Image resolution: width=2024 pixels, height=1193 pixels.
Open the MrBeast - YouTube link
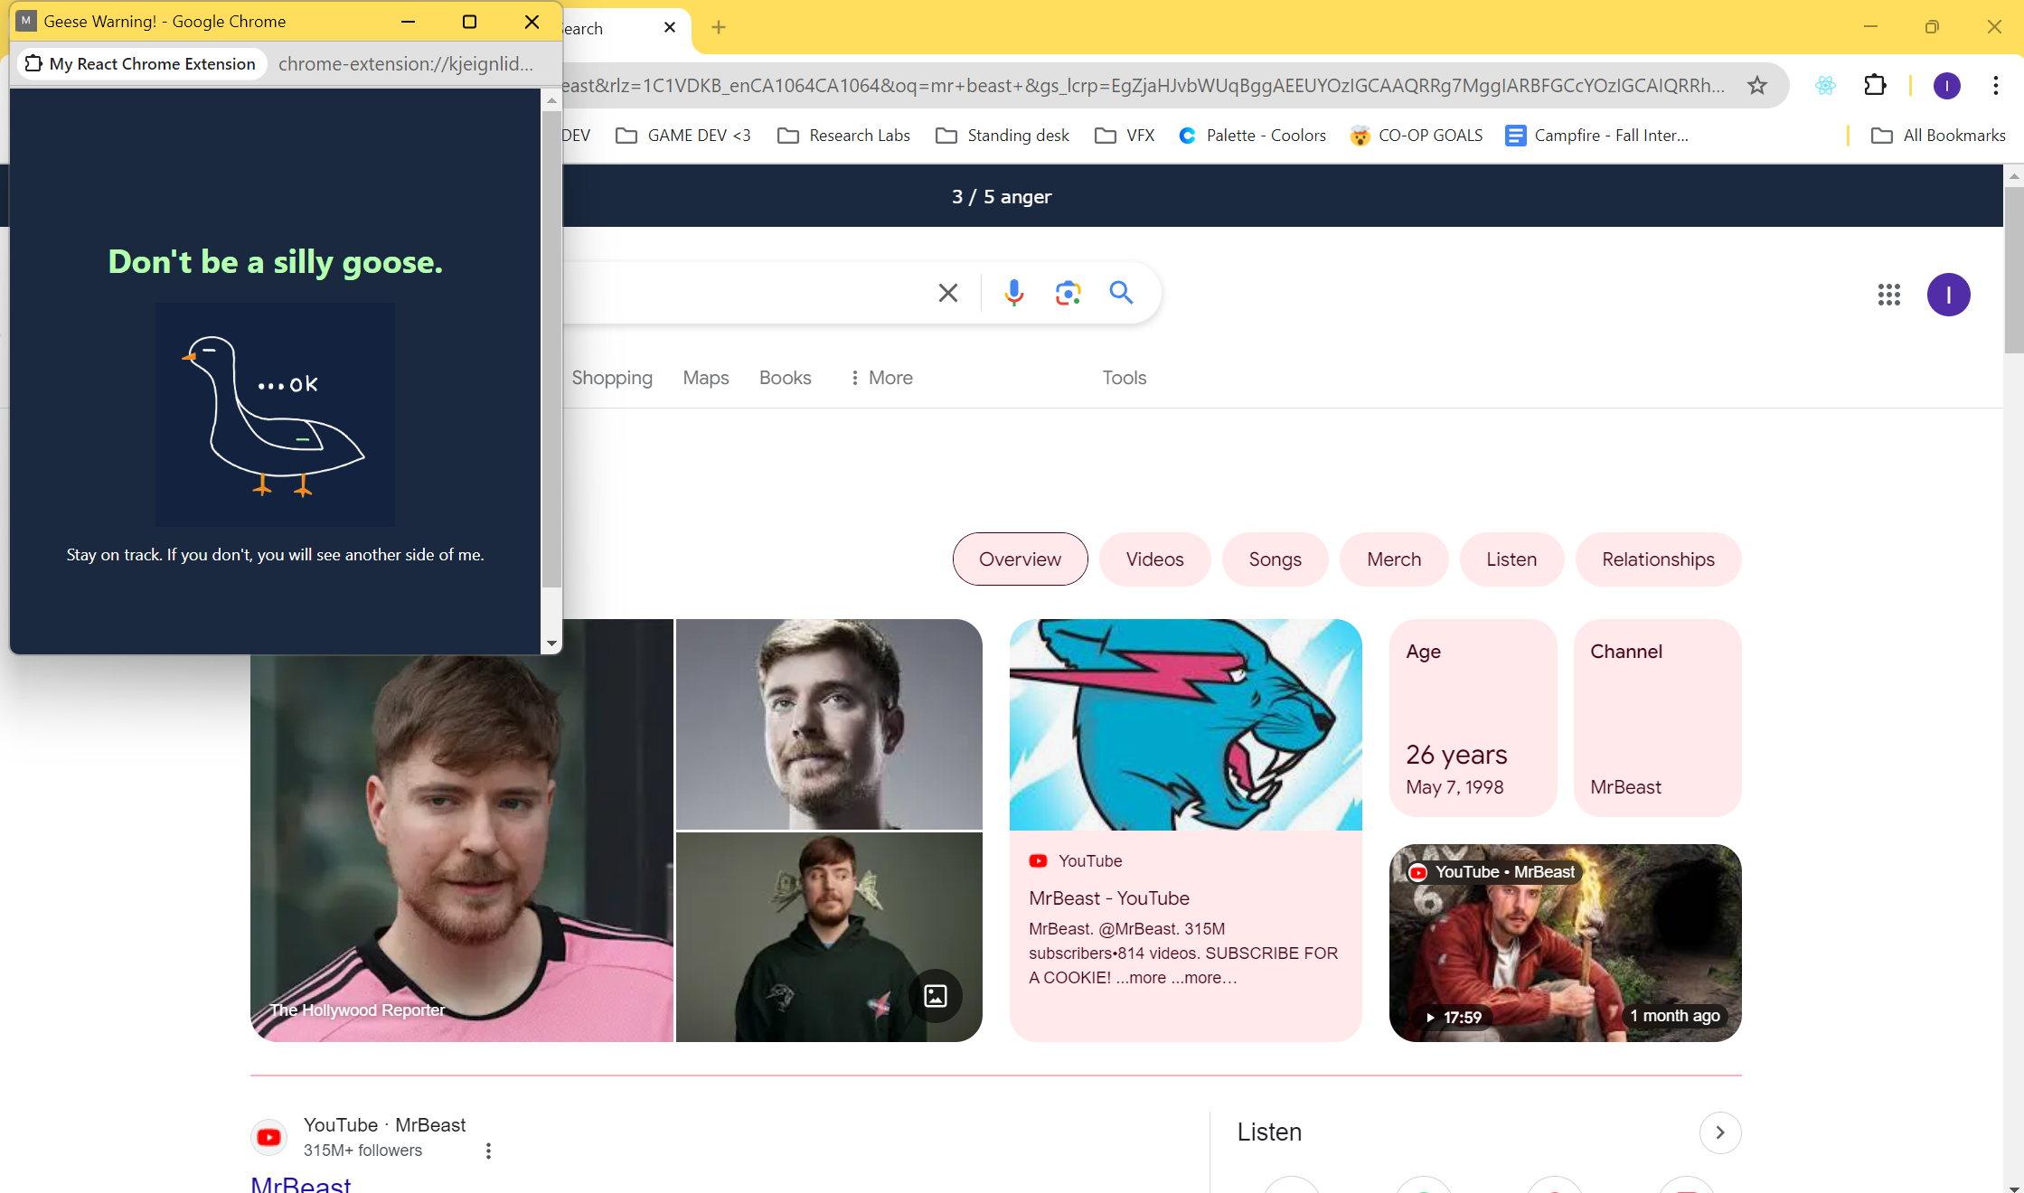[1108, 898]
